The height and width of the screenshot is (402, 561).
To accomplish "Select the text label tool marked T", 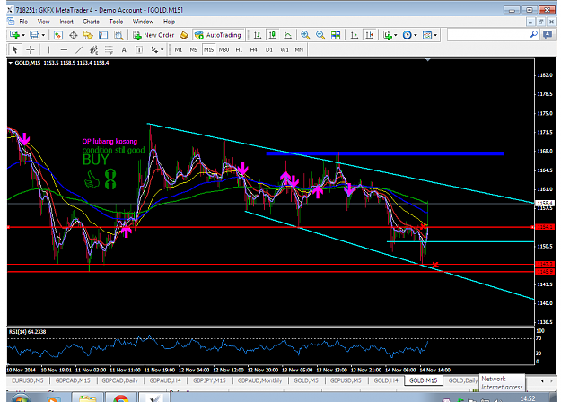I will point(139,49).
